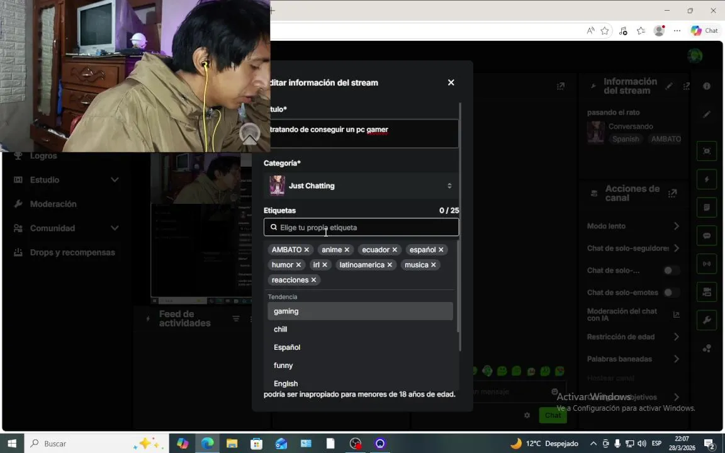Viewport: 725px width, 453px height.
Task: Select the Español trending tag
Action: [360, 347]
